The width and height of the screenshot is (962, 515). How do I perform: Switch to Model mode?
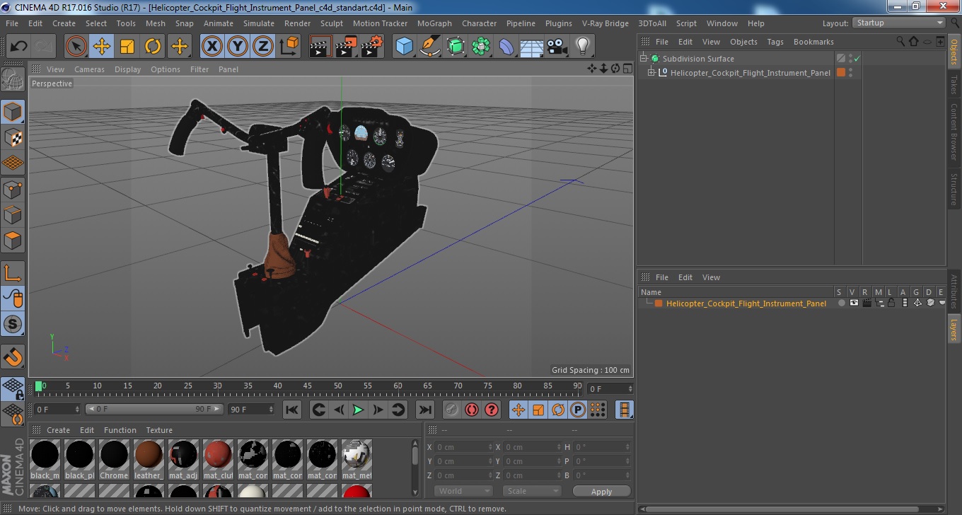pos(13,112)
